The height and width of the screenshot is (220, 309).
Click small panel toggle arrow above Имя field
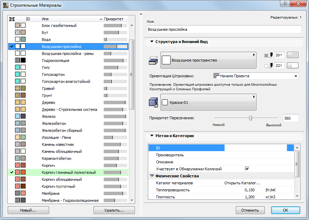pos(141,14)
